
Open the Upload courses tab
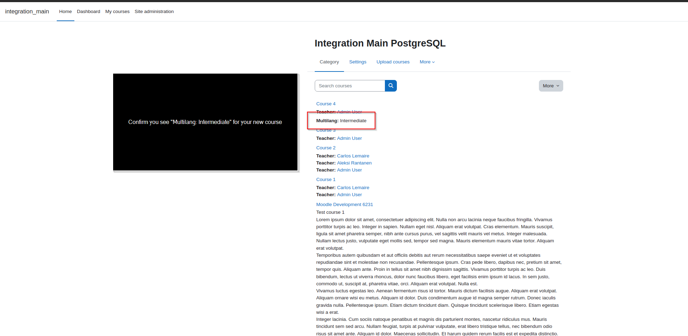pyautogui.click(x=393, y=62)
